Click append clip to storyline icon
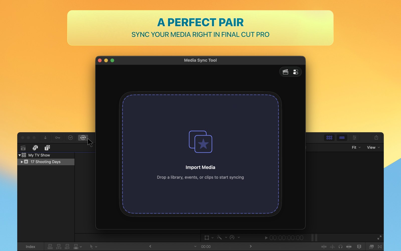This screenshot has width=401, height=251. click(67, 246)
